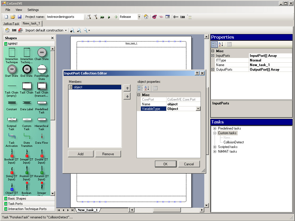Open the File menu
Viewport: 295px width, 221px height.
(x=8, y=10)
